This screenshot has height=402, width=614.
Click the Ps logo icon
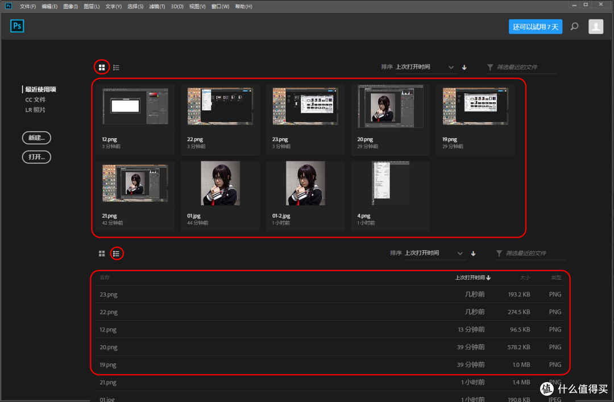[x=16, y=26]
